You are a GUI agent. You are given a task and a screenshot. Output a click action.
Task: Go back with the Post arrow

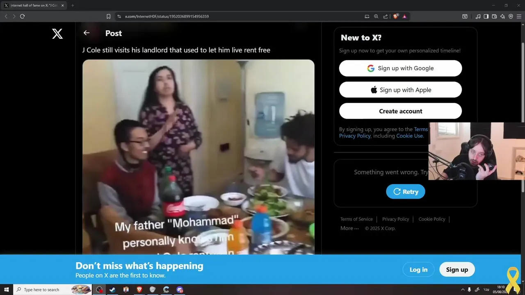[x=86, y=33]
